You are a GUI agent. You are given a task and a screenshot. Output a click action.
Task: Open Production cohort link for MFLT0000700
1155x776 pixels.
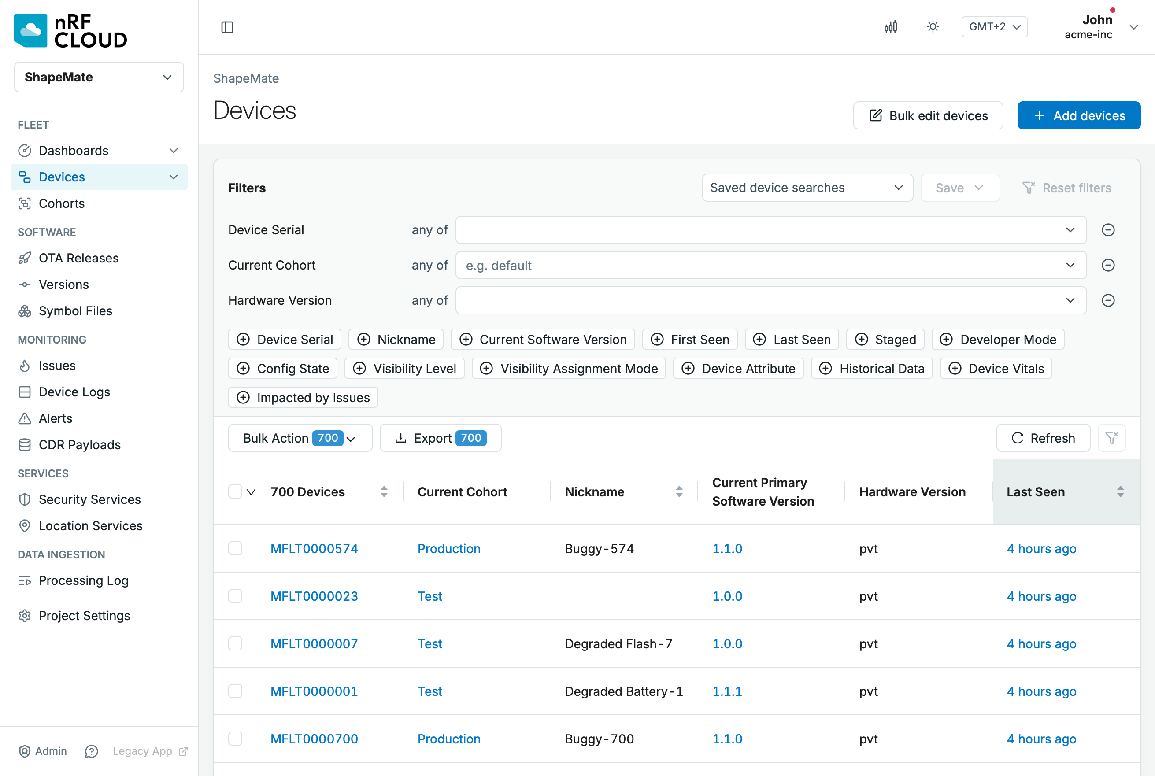click(449, 739)
